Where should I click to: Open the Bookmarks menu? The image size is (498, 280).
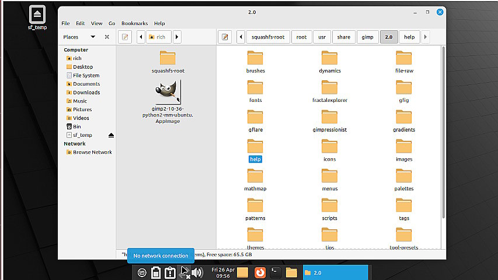click(134, 23)
